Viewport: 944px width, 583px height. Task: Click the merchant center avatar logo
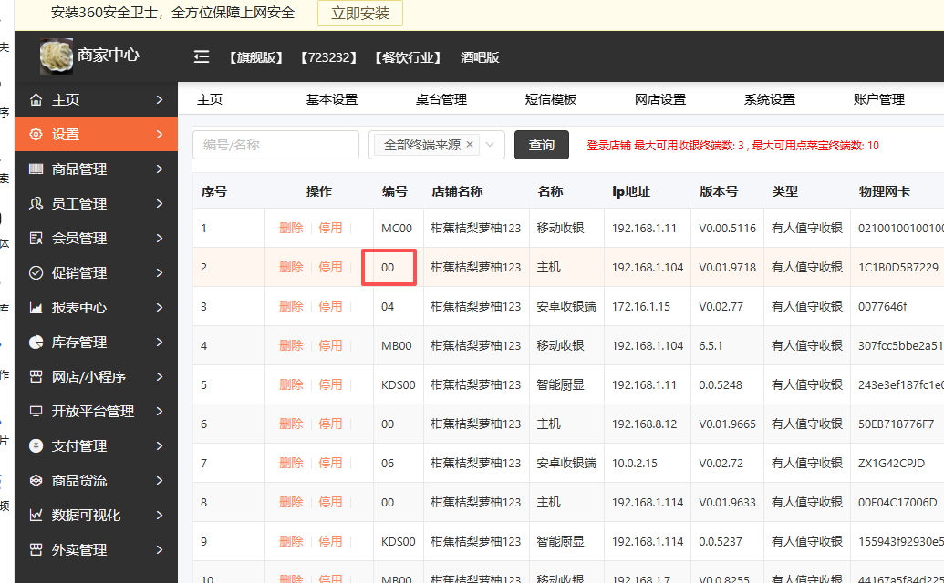(x=57, y=56)
